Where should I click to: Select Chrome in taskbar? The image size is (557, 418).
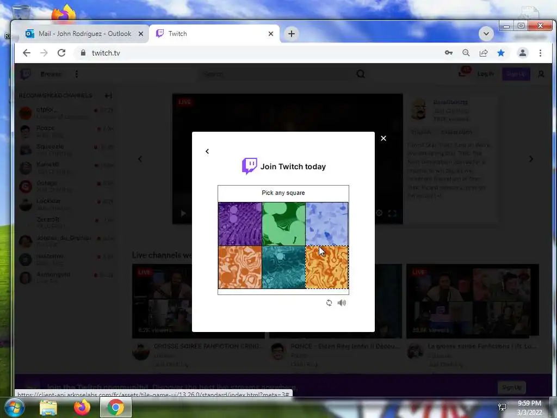coord(116,407)
